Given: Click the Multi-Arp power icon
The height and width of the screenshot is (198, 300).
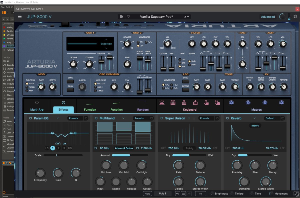Looking at the screenshot, I should (37, 102).
